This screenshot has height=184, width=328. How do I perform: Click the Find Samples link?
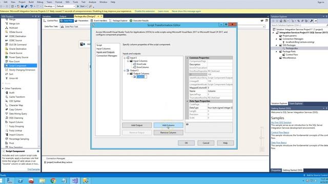[x=33, y=169]
